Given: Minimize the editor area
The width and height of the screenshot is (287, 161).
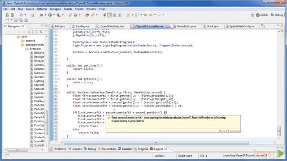Looking at the screenshot, I should click(x=278, y=25).
